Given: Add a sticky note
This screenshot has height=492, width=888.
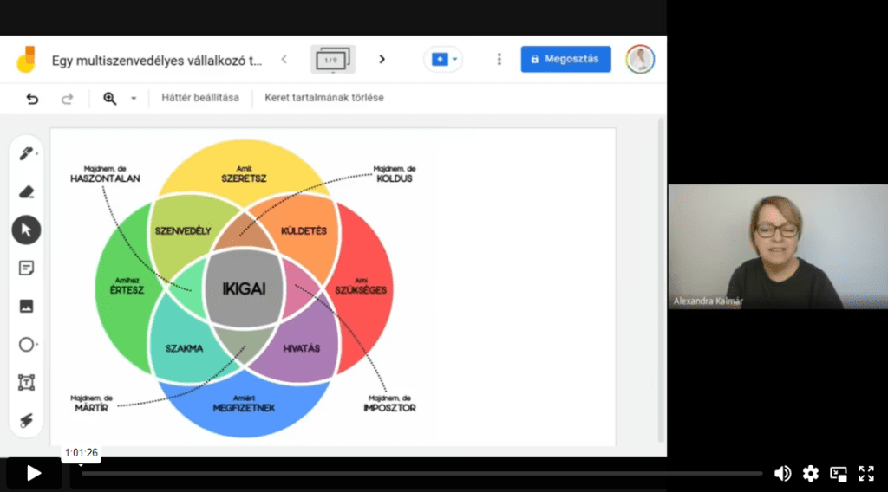Looking at the screenshot, I should (x=26, y=269).
